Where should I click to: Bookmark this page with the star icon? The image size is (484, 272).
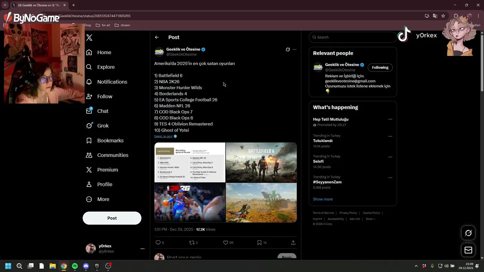coord(443,16)
